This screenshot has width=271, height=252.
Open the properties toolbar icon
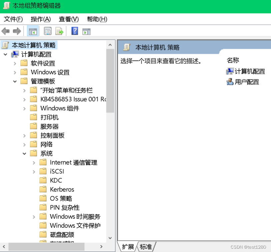click(48, 31)
